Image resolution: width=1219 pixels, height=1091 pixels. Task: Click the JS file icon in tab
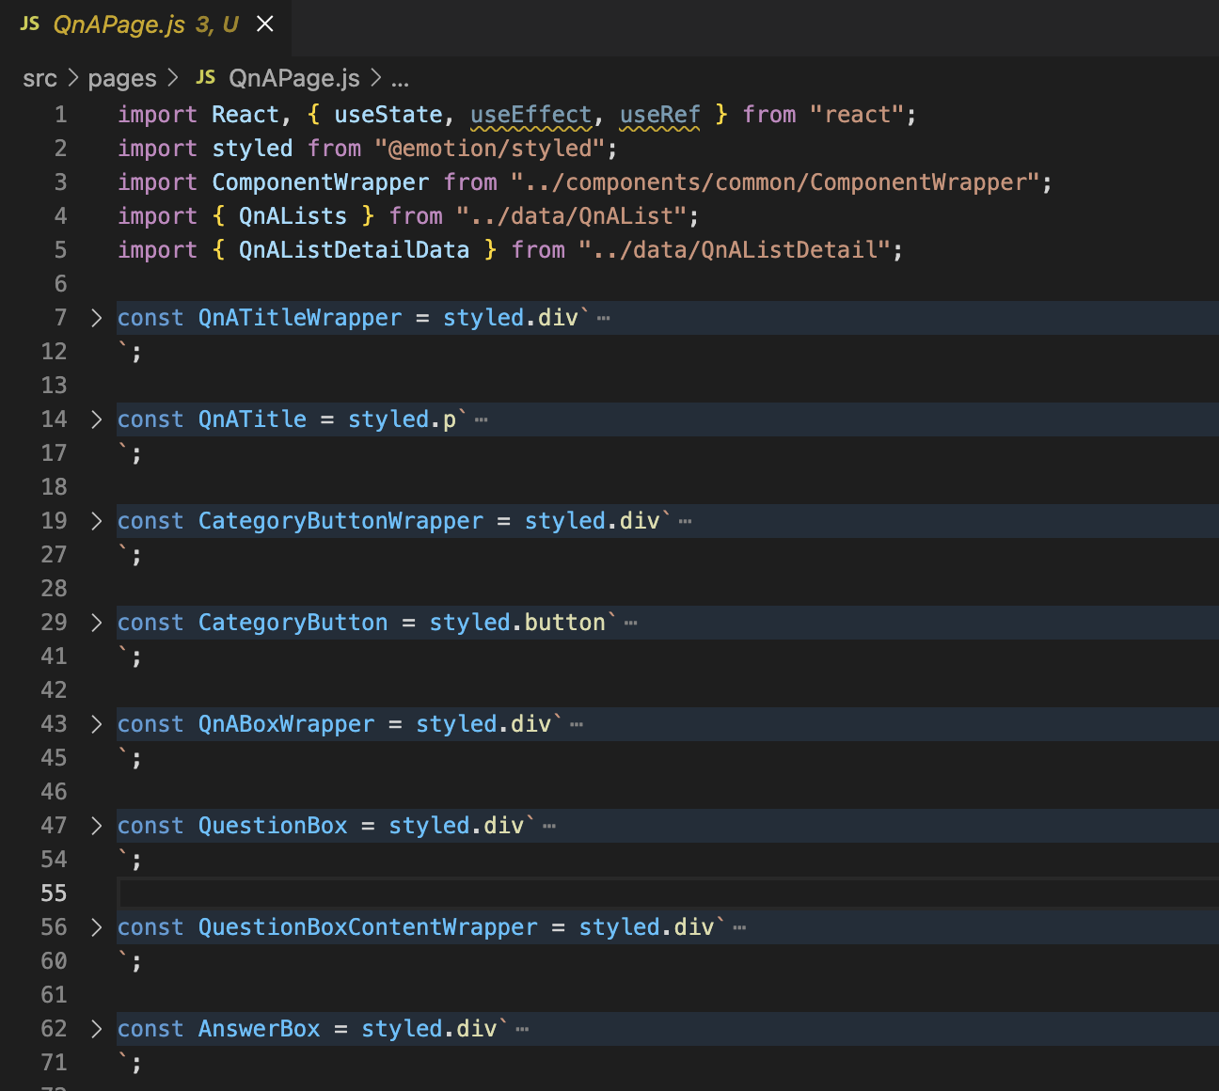(30, 24)
